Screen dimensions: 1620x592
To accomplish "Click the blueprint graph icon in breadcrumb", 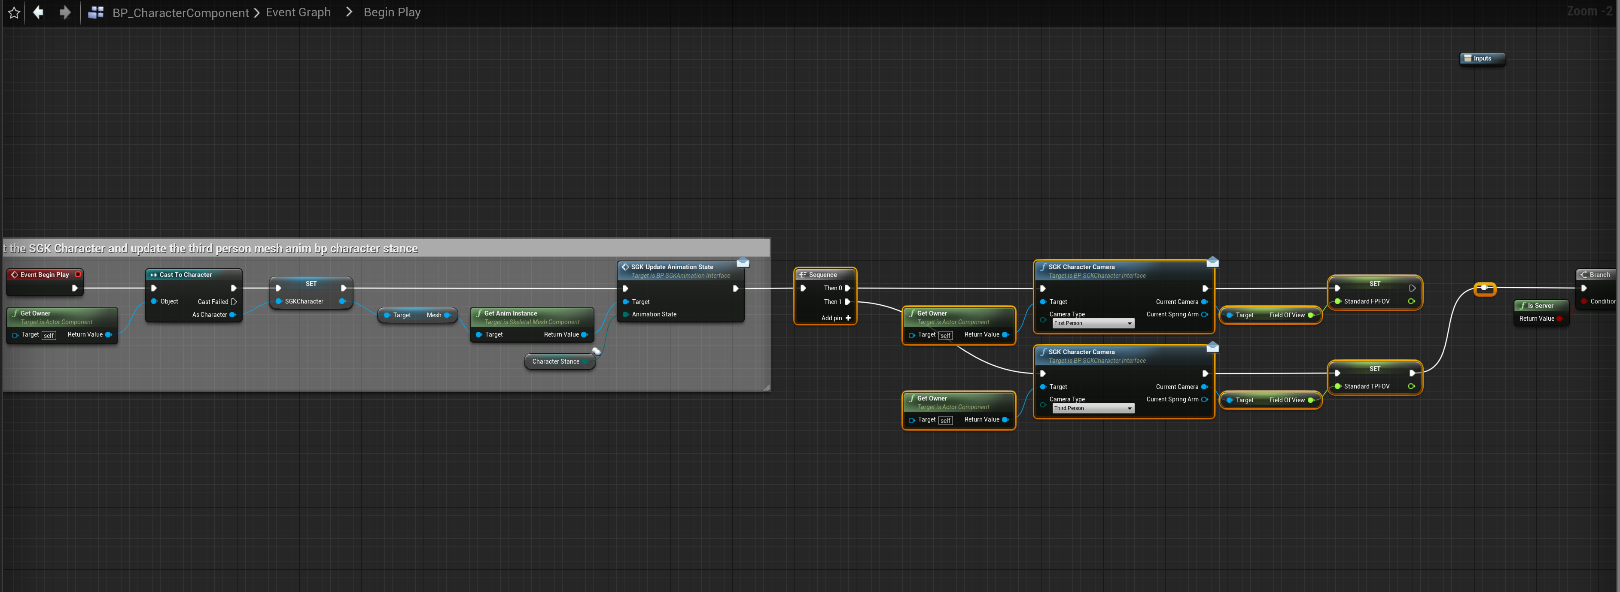I will [96, 12].
